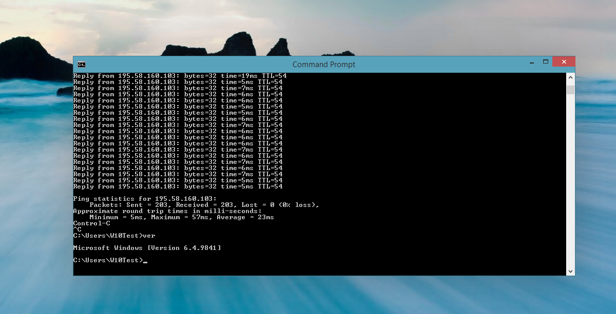
Task: Click the scrollbar down arrow
Action: tap(570, 270)
